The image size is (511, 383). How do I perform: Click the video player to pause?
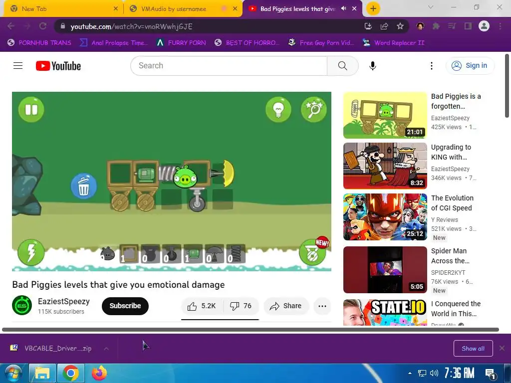172,182
